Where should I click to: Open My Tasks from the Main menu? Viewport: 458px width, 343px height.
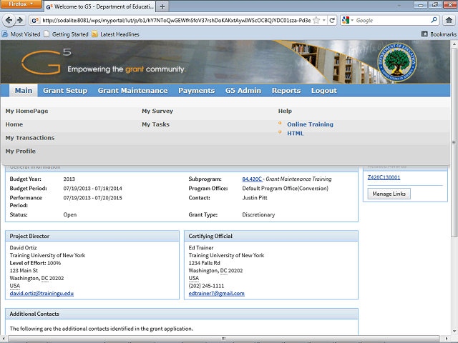156,124
